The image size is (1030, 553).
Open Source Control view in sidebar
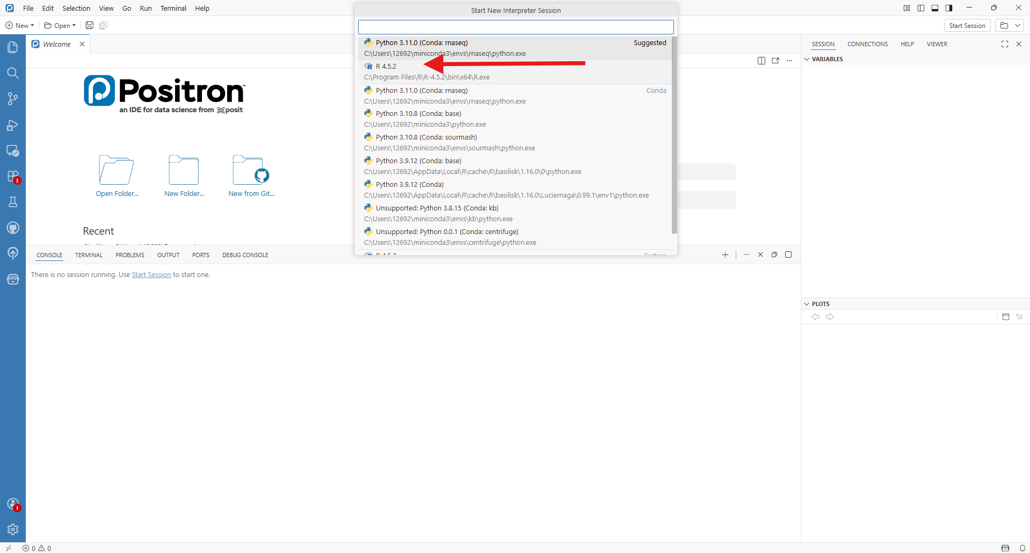[13, 99]
